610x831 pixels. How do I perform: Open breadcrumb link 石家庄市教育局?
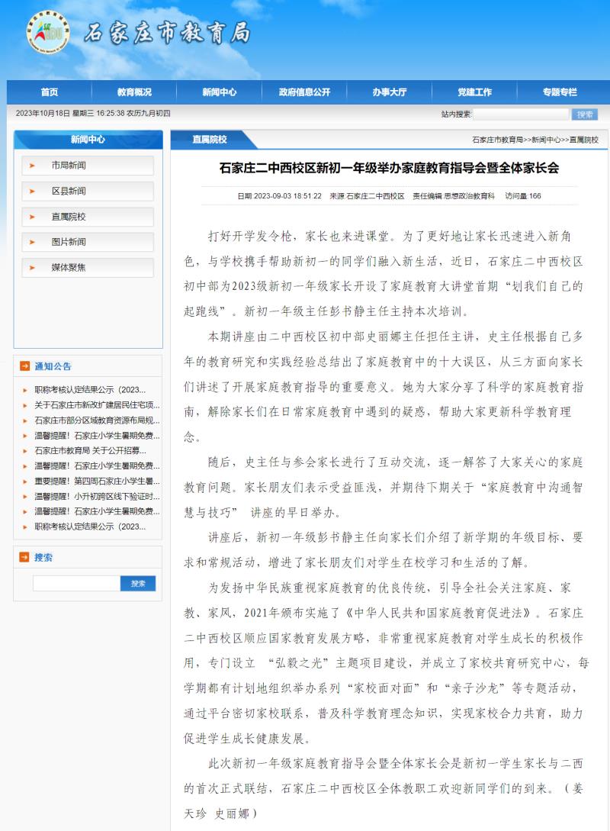[497, 140]
